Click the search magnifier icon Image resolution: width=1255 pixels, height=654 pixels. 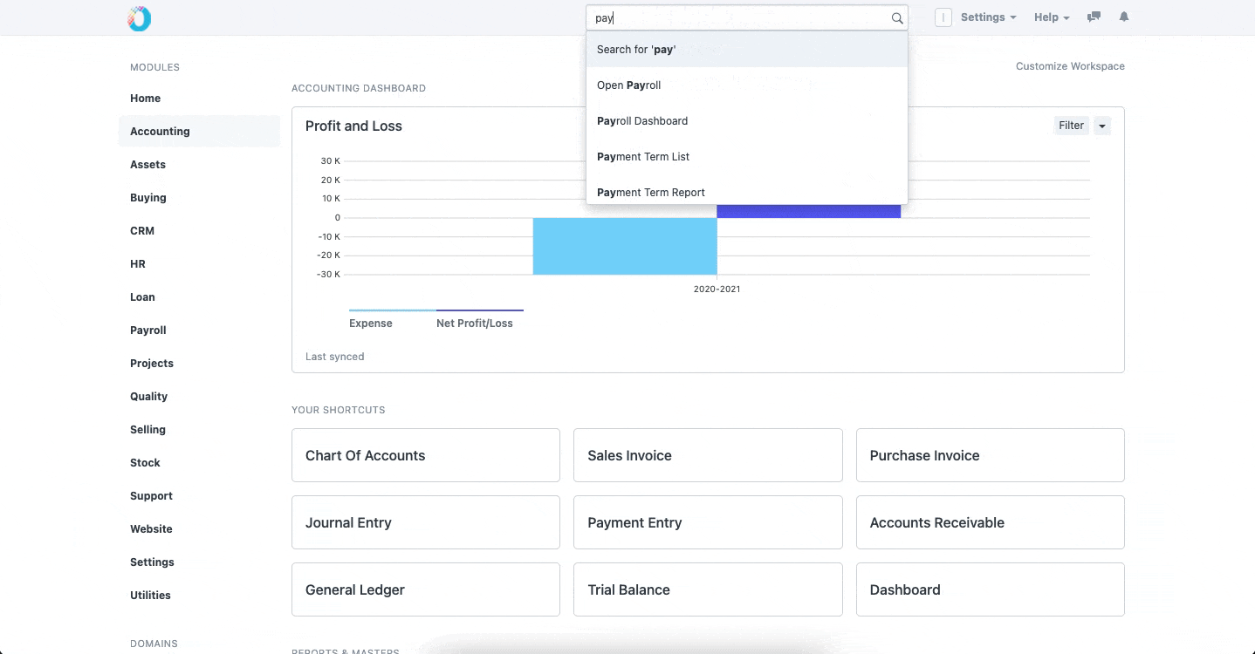tap(896, 17)
